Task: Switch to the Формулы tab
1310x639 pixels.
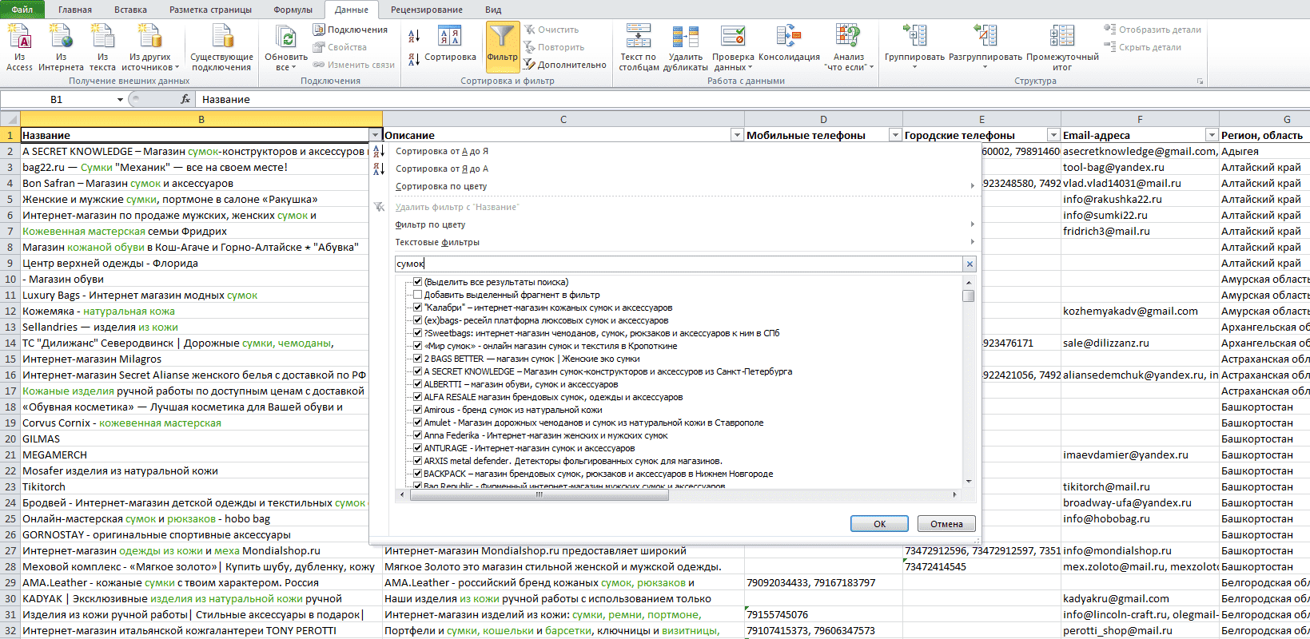Action: pos(293,10)
